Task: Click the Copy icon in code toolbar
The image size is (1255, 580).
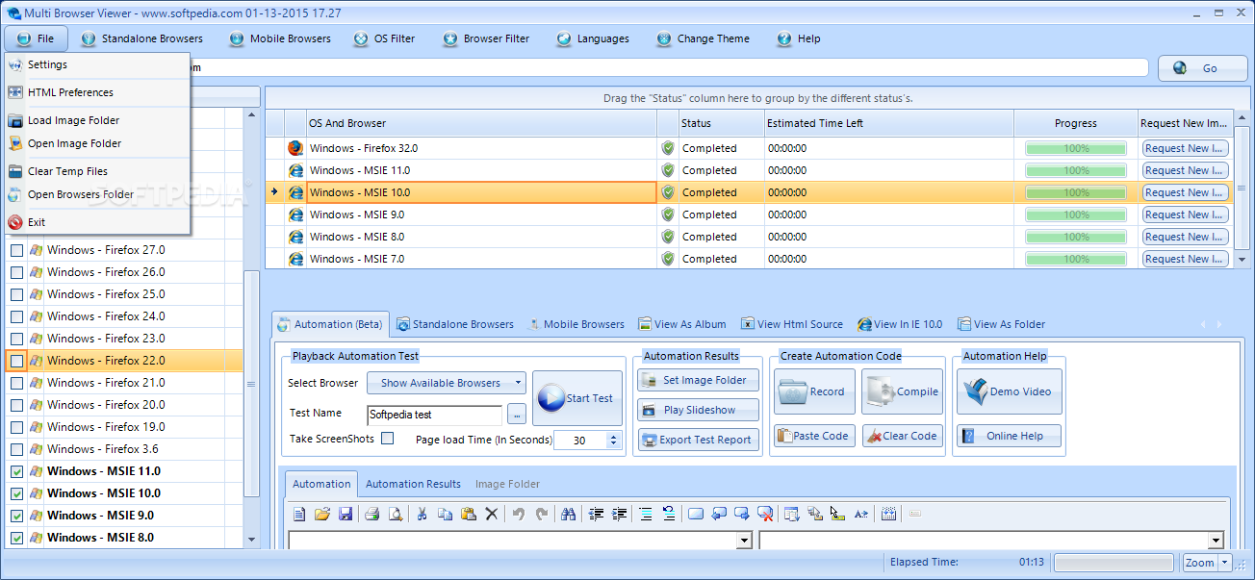Action: coord(445,514)
